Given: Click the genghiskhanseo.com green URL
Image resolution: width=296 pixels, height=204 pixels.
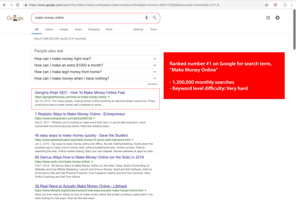Looking at the screenshot, I should (x=71, y=97).
